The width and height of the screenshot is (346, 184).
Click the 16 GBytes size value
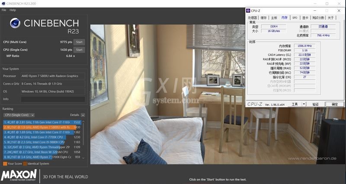pos(274,31)
